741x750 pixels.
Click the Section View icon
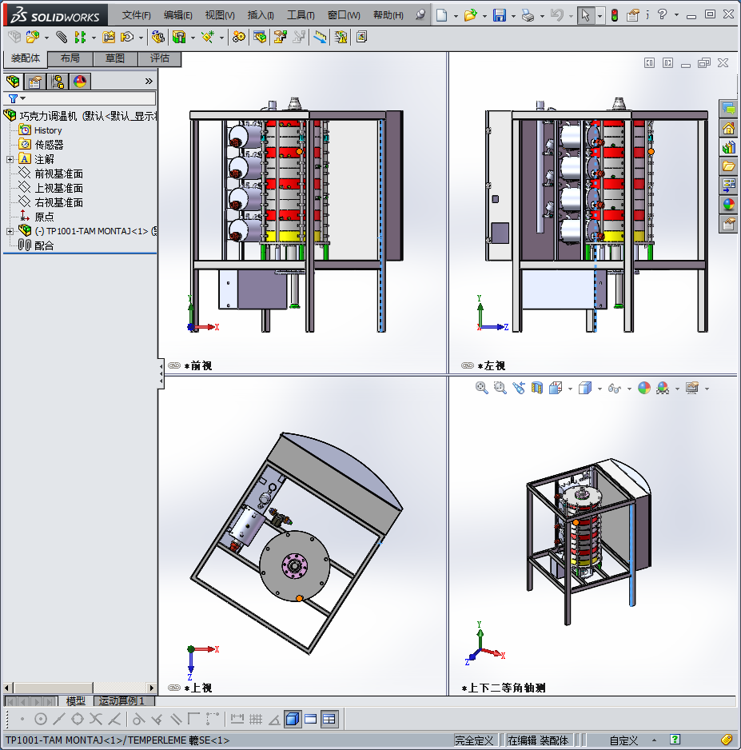pyautogui.click(x=537, y=388)
